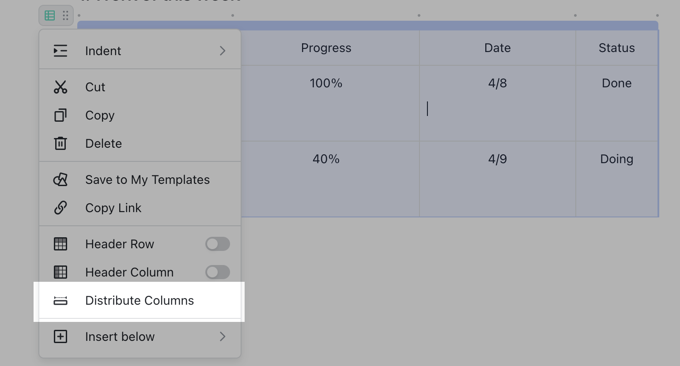This screenshot has height=366, width=680.
Task: Open the Indent options
Action: point(103,51)
